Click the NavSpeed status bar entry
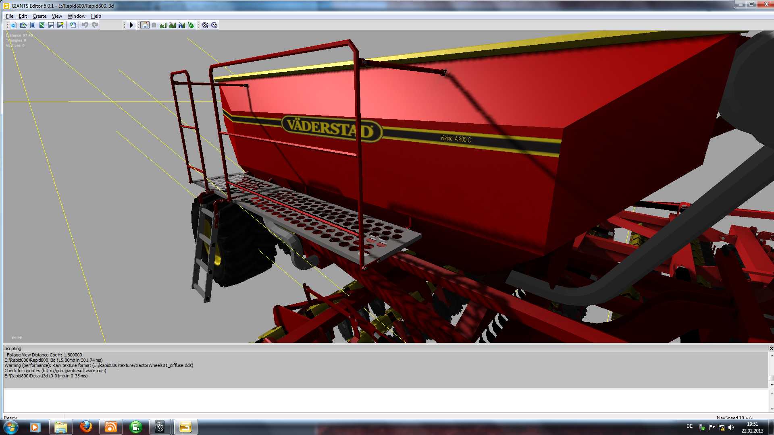Screen dimensions: 774x435 (734, 418)
